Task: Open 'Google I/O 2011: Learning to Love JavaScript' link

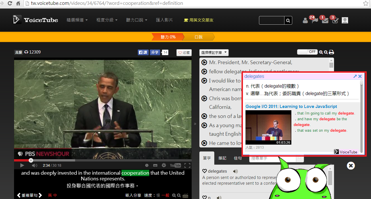Action: tap(291, 107)
